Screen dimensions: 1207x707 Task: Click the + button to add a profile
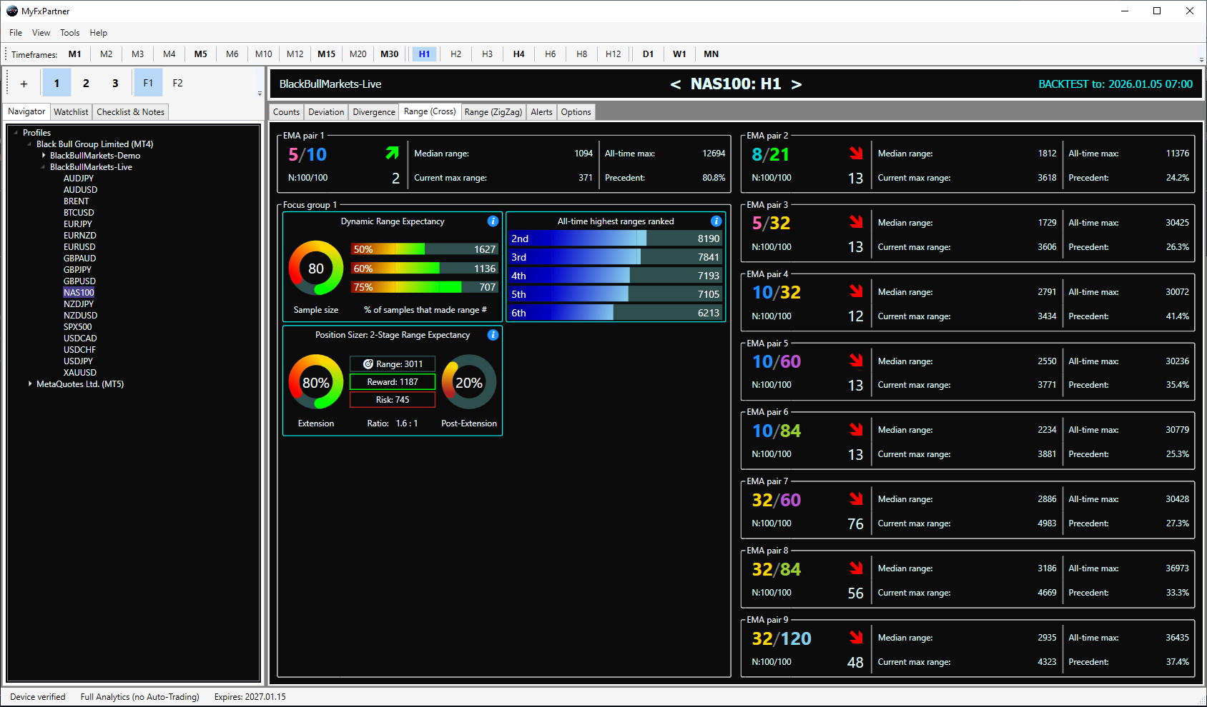[x=23, y=83]
